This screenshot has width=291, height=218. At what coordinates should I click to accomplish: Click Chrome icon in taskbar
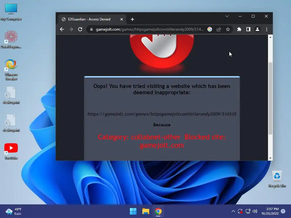pyautogui.click(x=158, y=211)
